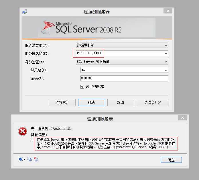Copy the error message text icon
199x180 pixels.
pos(29,159)
